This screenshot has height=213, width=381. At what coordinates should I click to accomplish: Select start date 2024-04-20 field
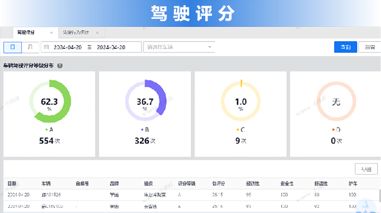point(67,47)
